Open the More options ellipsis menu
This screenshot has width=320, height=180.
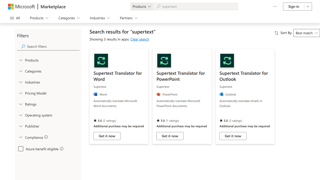[x=275, y=6]
